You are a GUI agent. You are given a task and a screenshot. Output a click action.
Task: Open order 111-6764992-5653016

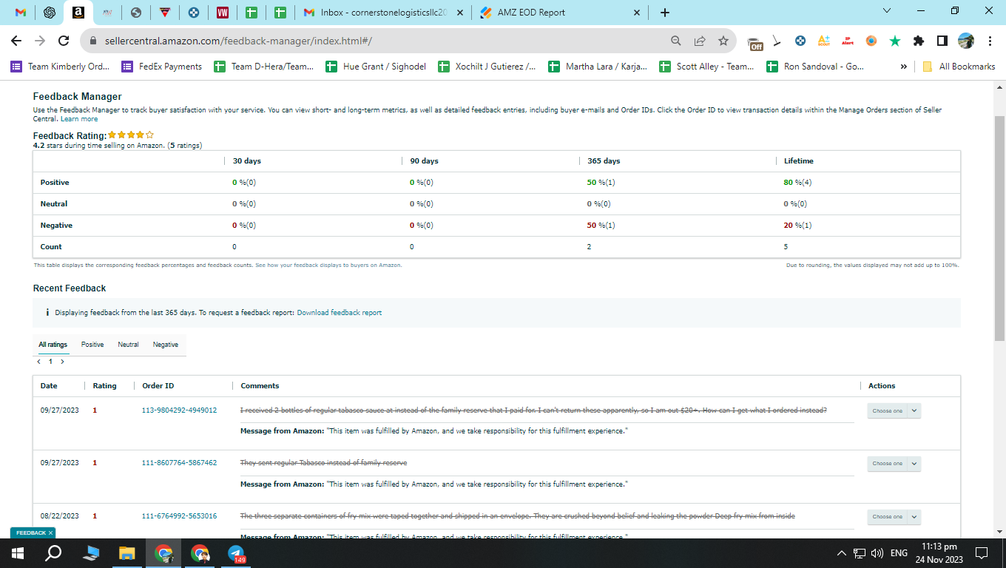point(179,516)
